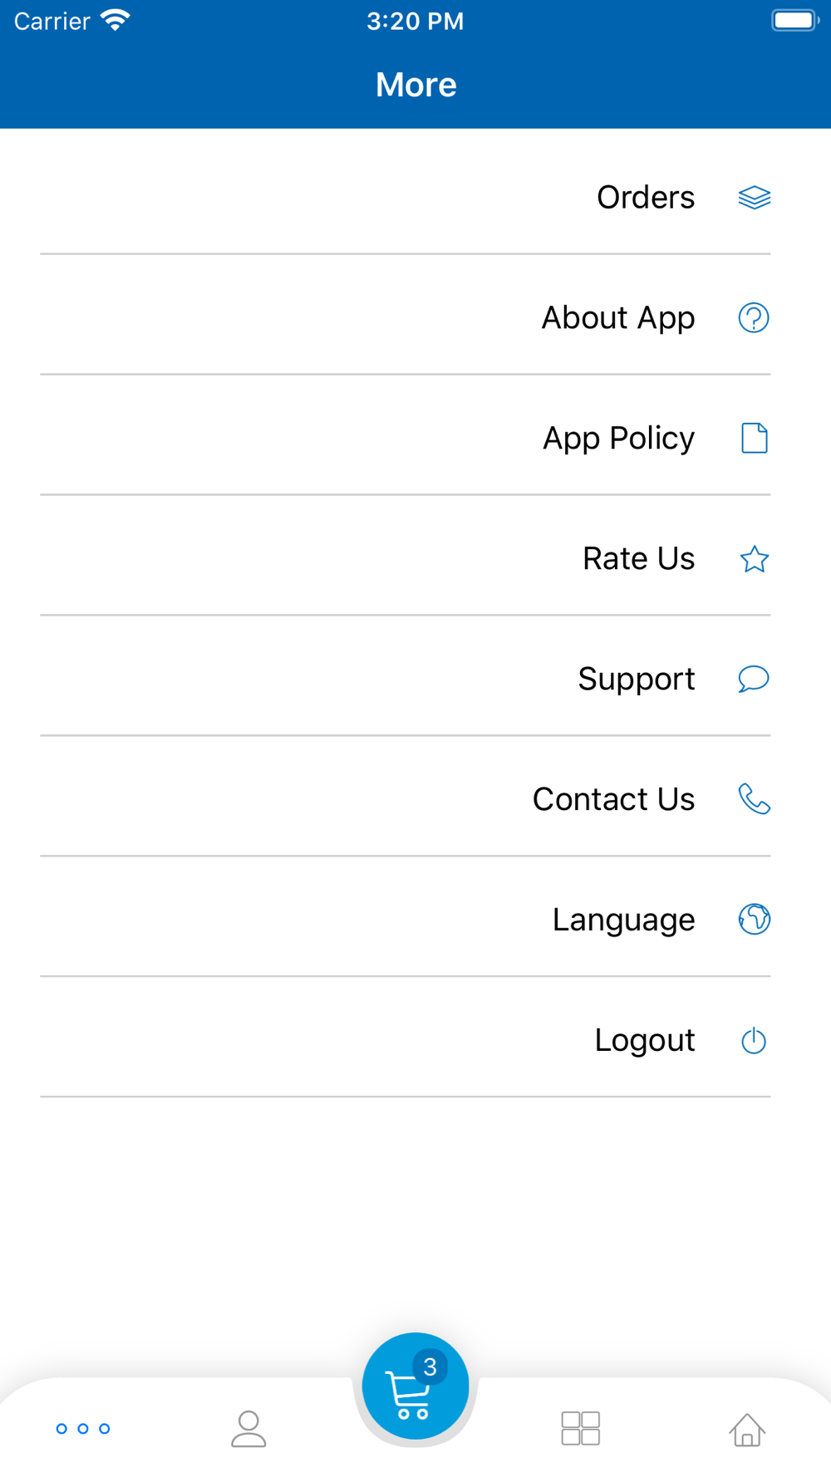Open the Orders menu item

[406, 198]
